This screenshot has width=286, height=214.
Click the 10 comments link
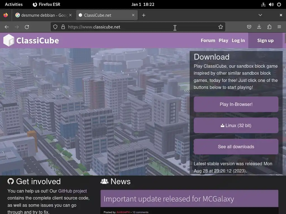(x=140, y=212)
